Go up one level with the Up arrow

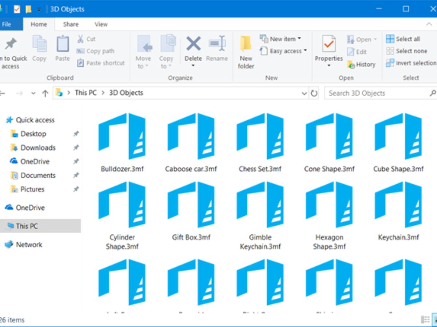(x=45, y=93)
